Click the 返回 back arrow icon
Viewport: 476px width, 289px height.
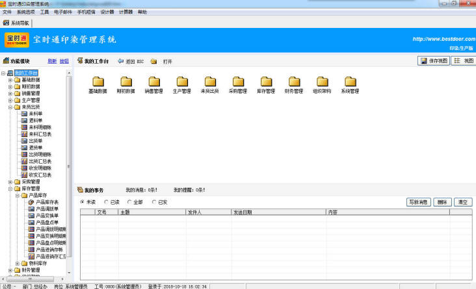pyautogui.click(x=120, y=61)
